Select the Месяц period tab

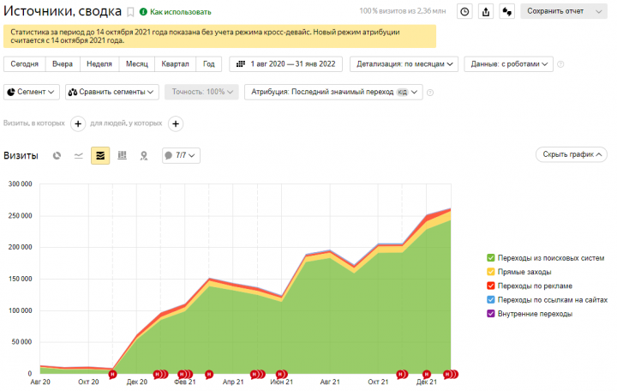coord(137,63)
